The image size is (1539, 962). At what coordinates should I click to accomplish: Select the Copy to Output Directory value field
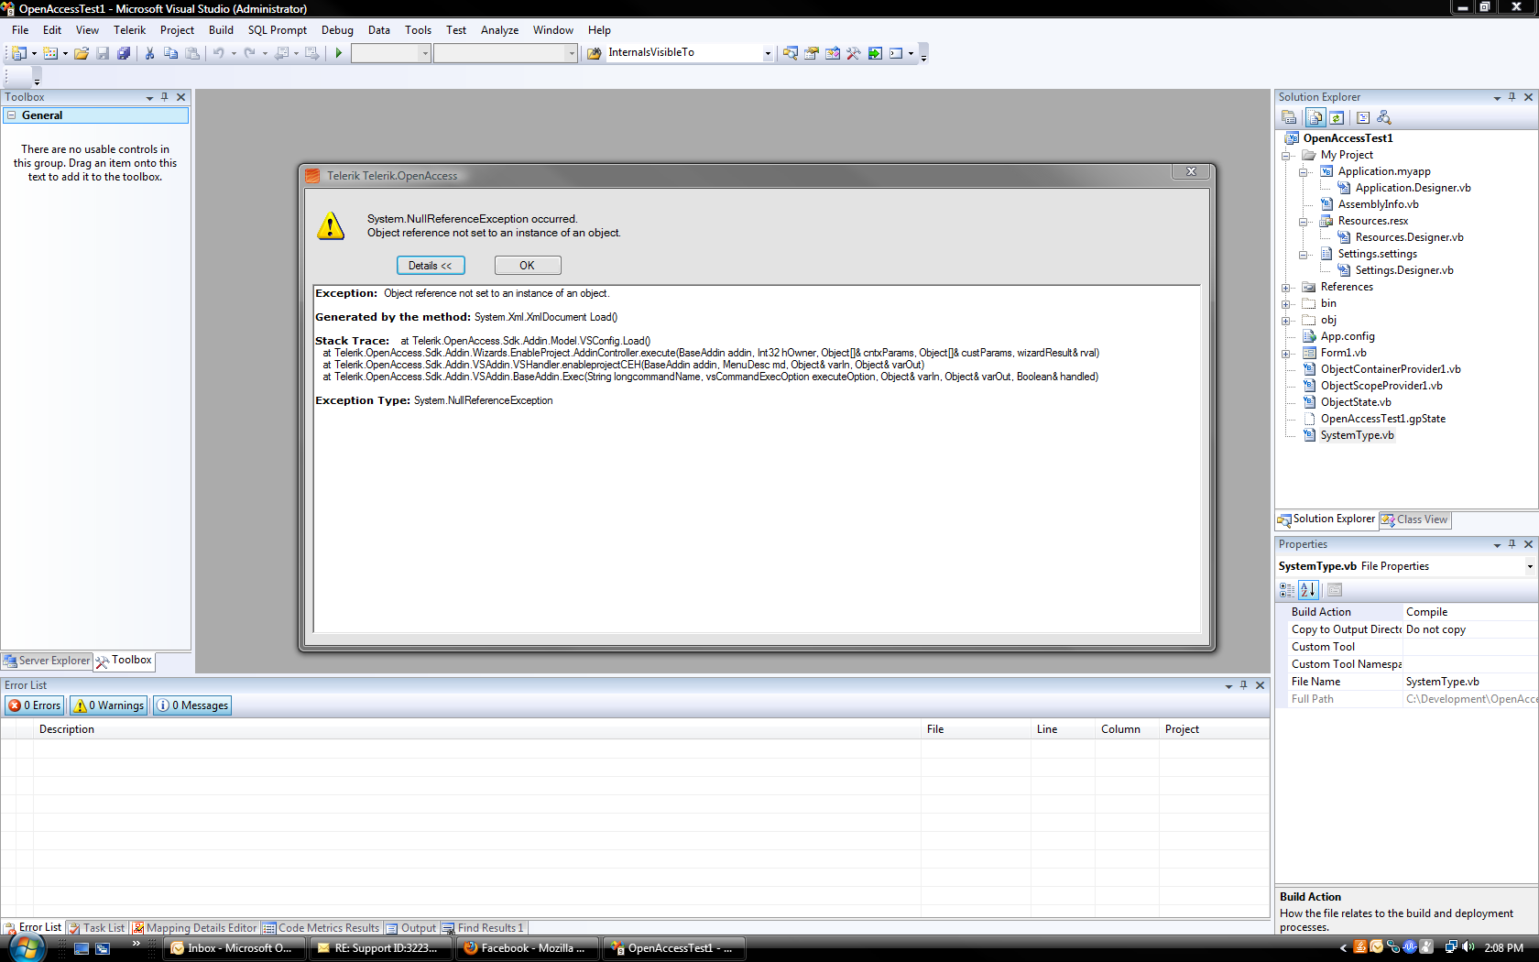click(x=1470, y=629)
